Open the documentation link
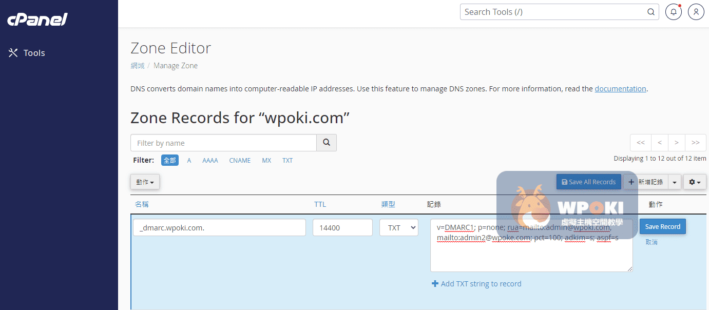 (x=620, y=89)
